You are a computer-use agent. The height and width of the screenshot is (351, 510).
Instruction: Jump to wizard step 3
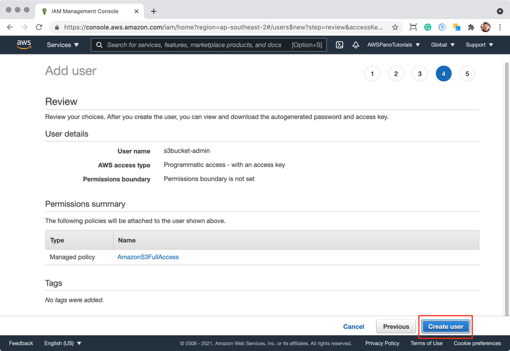420,74
